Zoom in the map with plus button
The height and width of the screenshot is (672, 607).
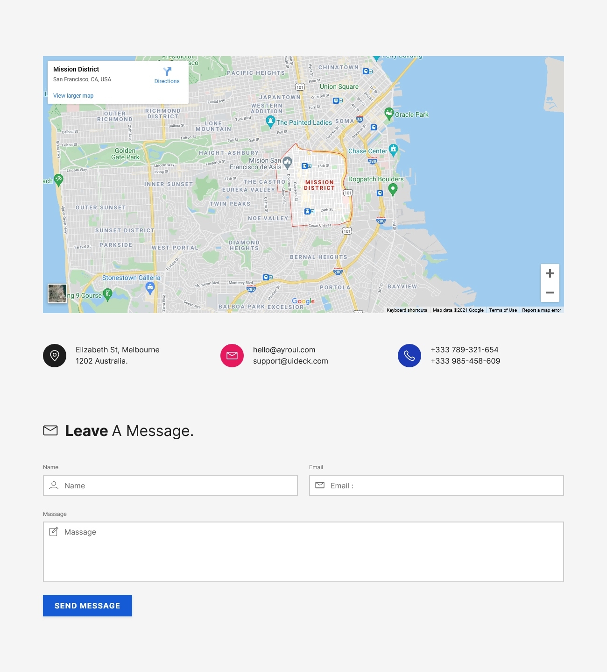point(550,273)
